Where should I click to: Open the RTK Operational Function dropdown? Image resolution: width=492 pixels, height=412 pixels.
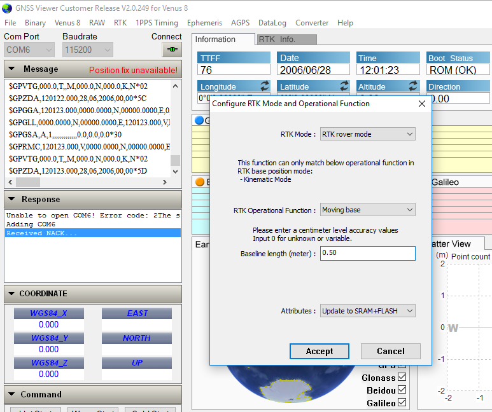[367, 210]
